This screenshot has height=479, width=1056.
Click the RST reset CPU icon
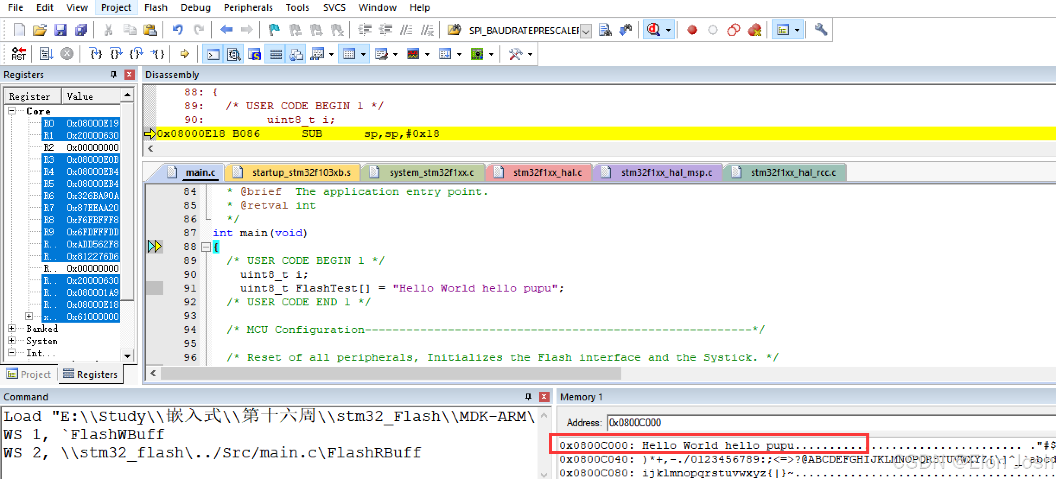coord(19,54)
